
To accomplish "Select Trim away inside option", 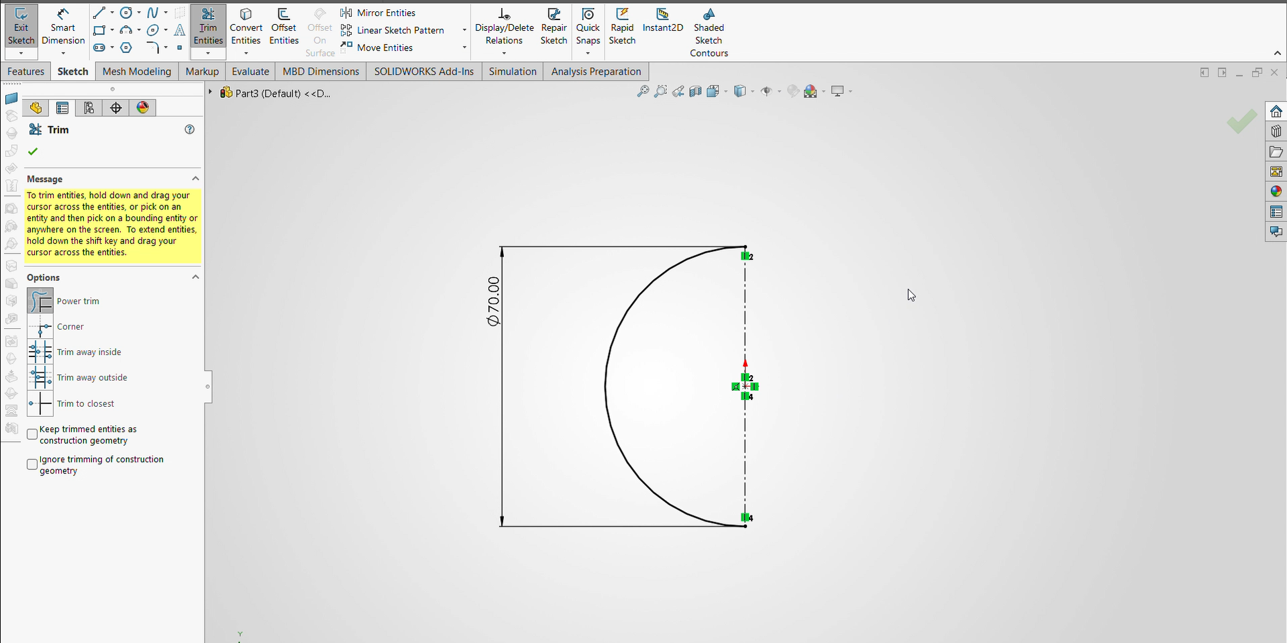I will 40,352.
